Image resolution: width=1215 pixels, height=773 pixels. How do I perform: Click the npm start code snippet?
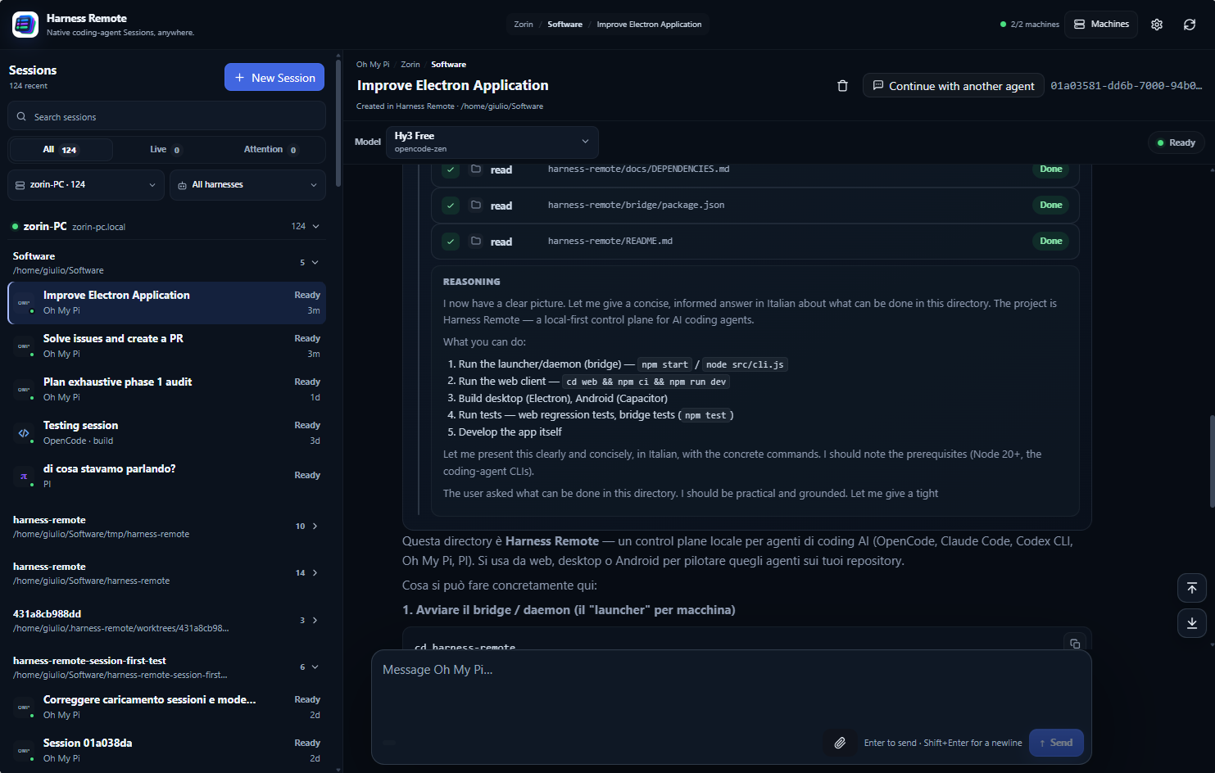click(664, 364)
